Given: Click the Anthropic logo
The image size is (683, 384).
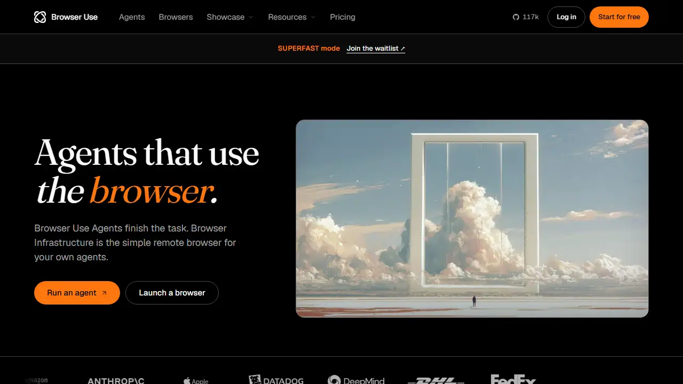Looking at the screenshot, I should coord(116,381).
